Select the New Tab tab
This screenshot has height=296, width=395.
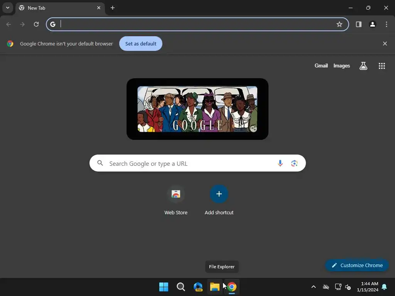click(x=60, y=8)
